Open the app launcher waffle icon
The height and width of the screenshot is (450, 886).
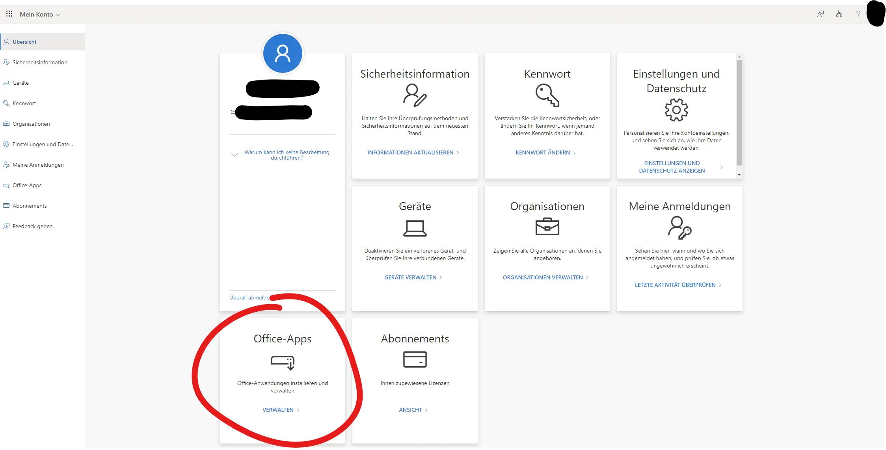pos(9,14)
